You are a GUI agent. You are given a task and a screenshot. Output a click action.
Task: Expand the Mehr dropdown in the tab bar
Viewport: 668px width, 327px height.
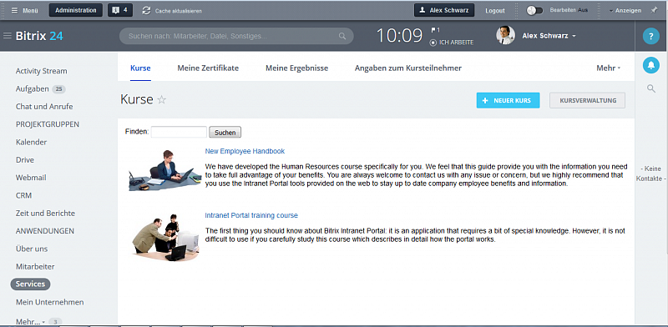coord(609,68)
